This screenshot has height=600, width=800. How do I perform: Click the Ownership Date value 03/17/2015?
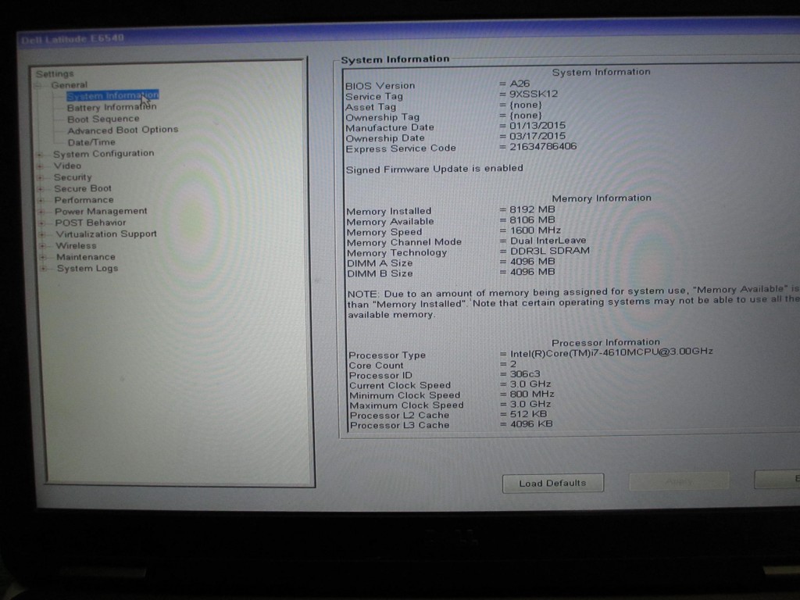pos(537,136)
